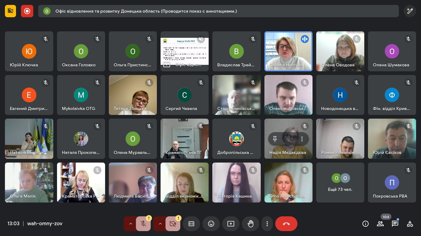Viewport: 421px width, 236px height.
Task: Leave the call with red hang-up button
Action: pos(286,224)
